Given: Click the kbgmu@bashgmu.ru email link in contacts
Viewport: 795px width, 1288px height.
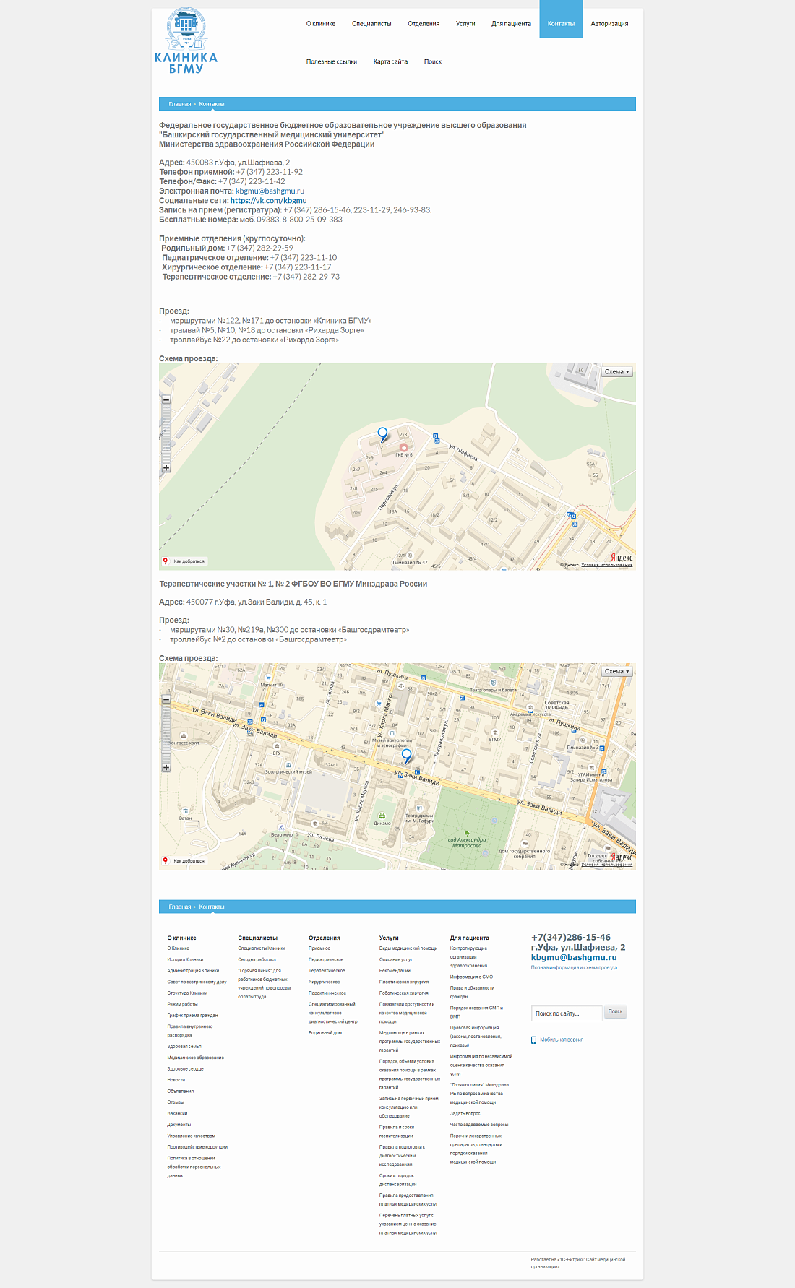Looking at the screenshot, I should click(270, 191).
